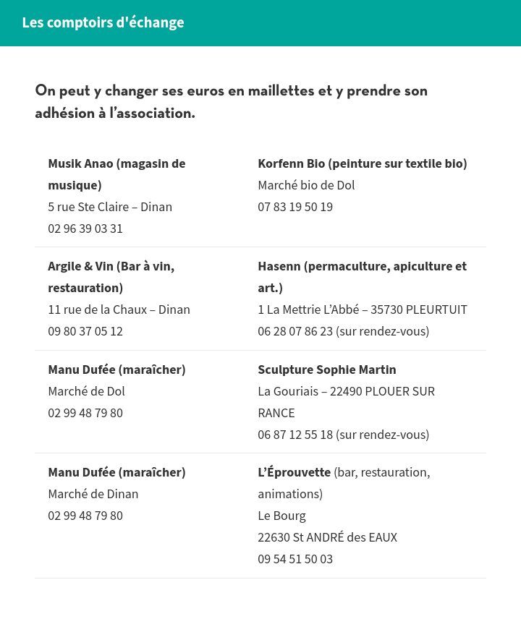Click Korfenn Bio phone 07 83 19 50 19
Screen dimensions: 521x632
[295, 207]
